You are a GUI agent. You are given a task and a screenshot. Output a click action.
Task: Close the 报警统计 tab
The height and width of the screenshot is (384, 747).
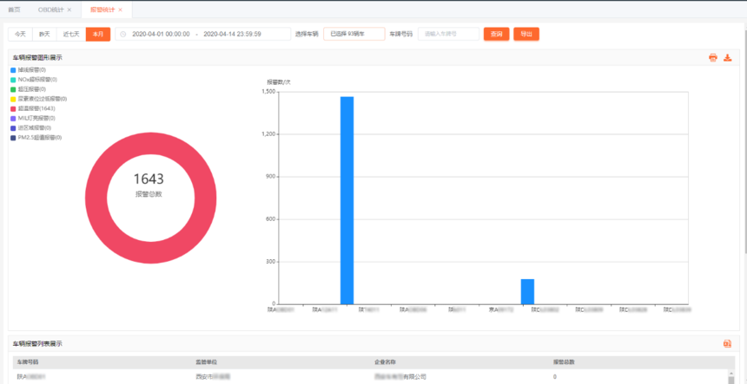tap(120, 10)
